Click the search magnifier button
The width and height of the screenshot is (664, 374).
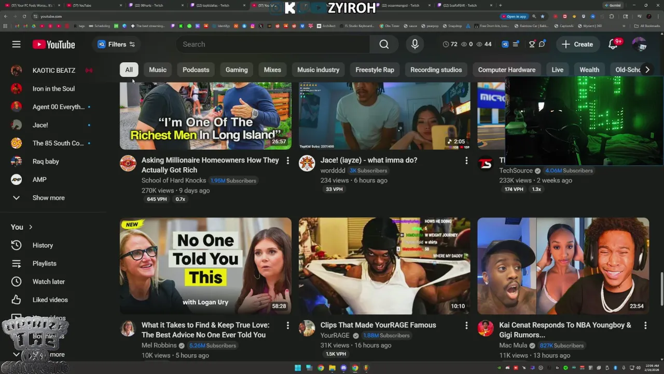click(x=384, y=44)
